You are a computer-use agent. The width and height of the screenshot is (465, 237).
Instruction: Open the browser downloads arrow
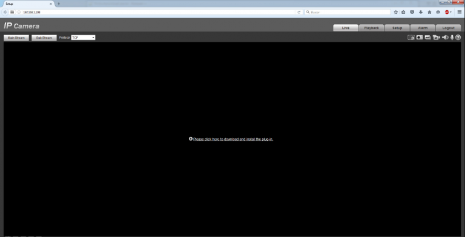pyautogui.click(x=421, y=12)
